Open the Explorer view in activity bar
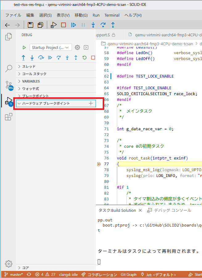 (9, 37)
